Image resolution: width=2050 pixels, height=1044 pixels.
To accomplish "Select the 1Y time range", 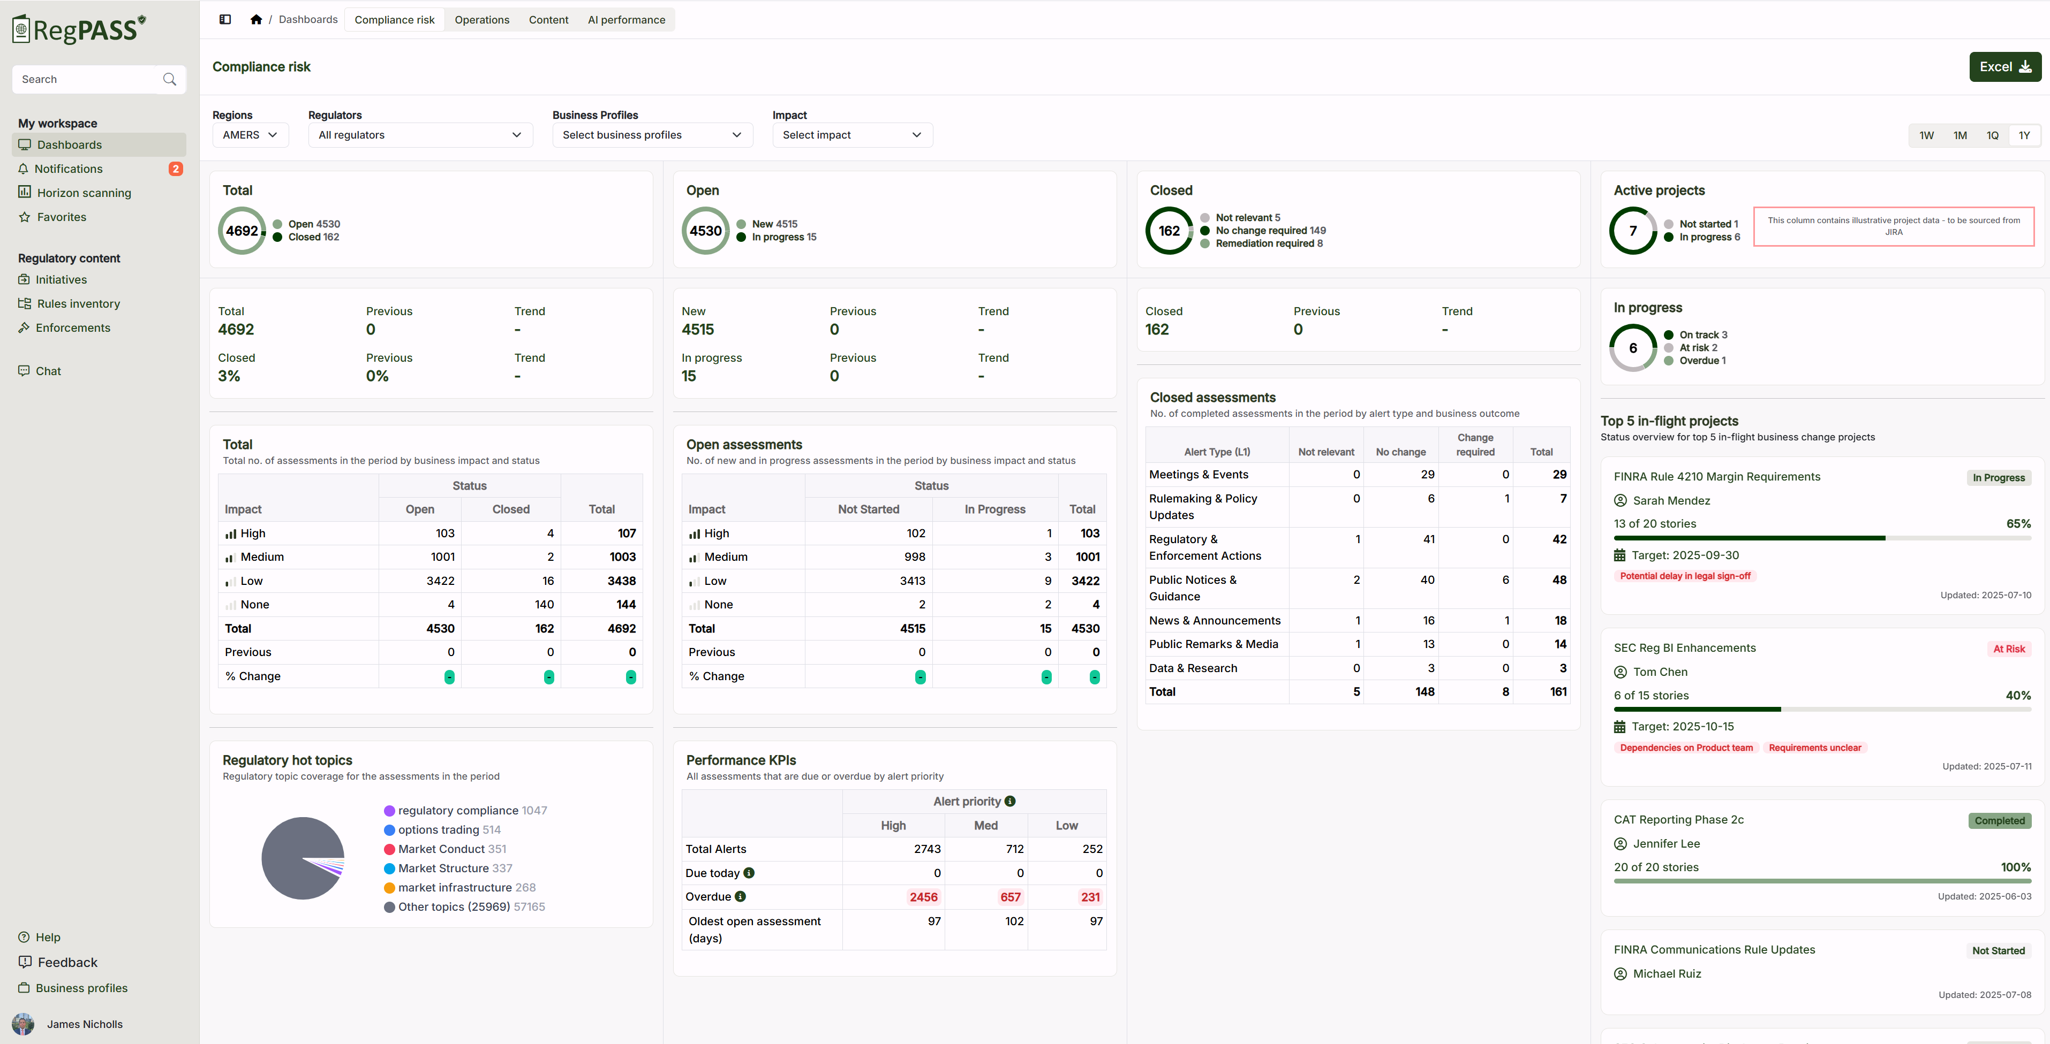I will click(2024, 135).
